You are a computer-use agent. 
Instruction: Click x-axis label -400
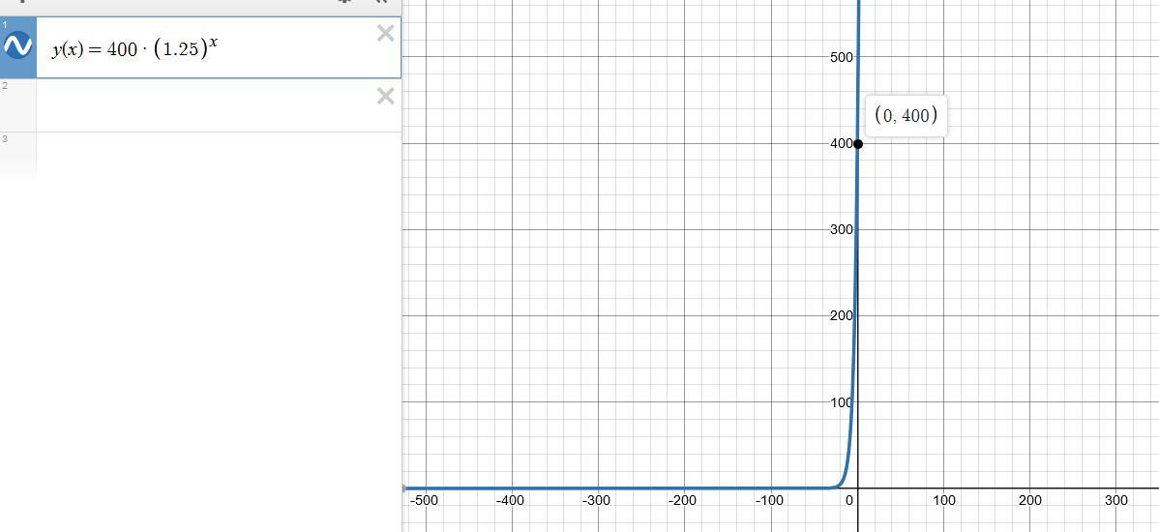510,500
